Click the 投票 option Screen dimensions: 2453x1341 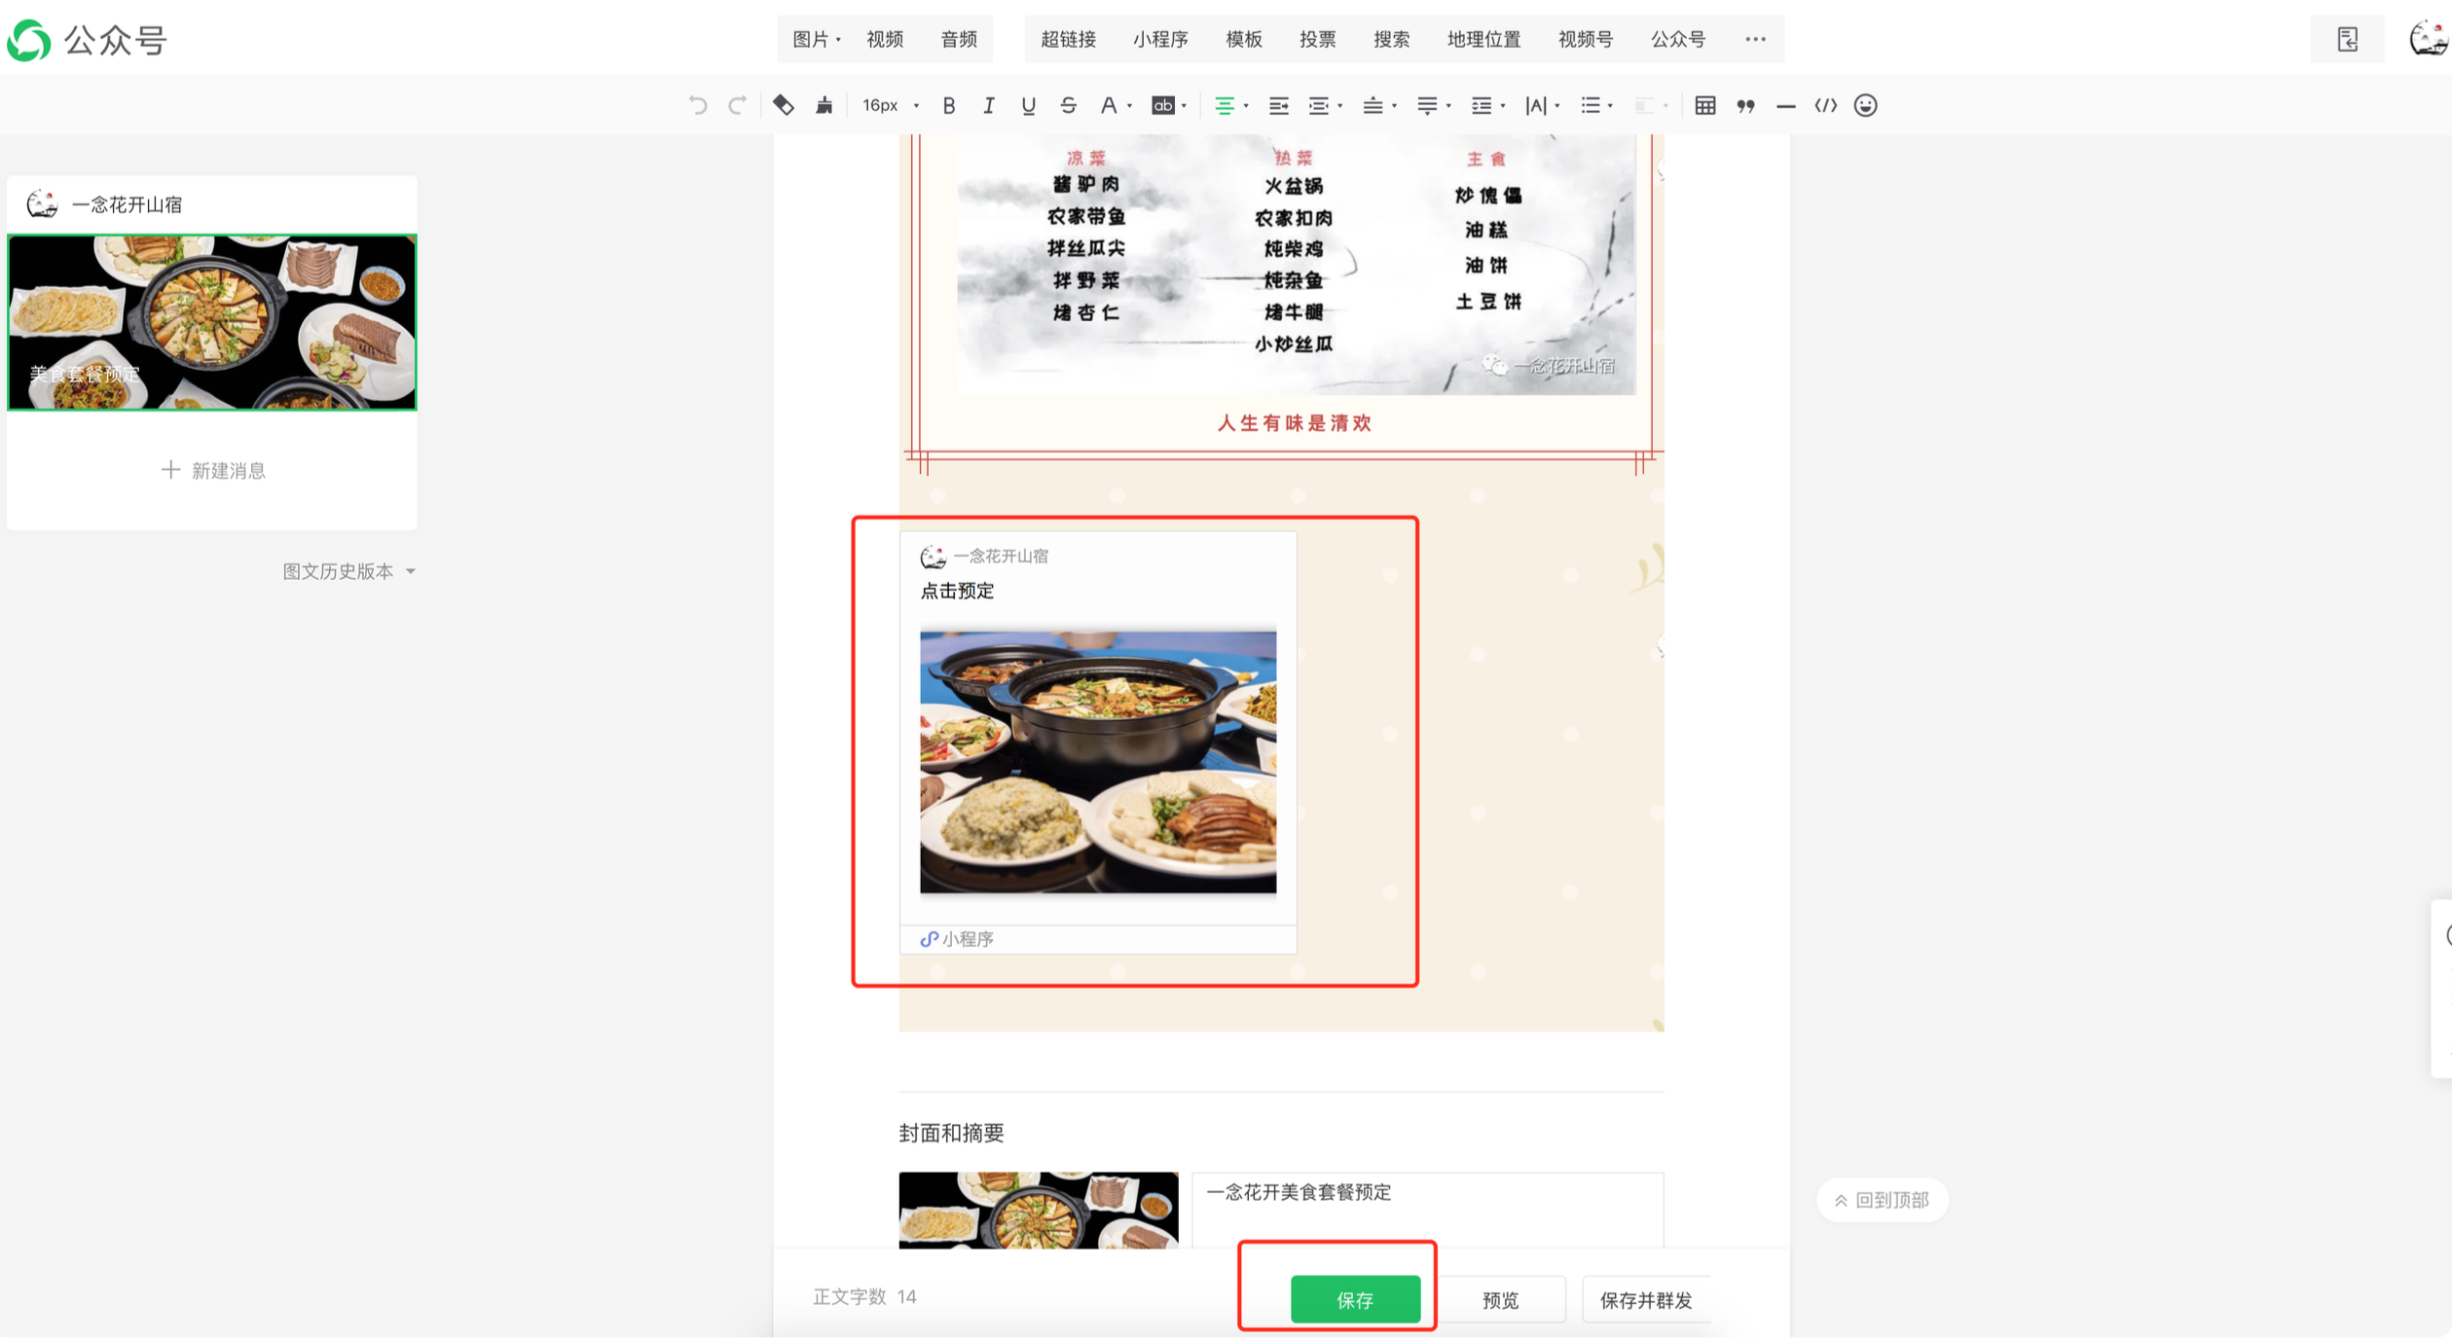click(1318, 39)
